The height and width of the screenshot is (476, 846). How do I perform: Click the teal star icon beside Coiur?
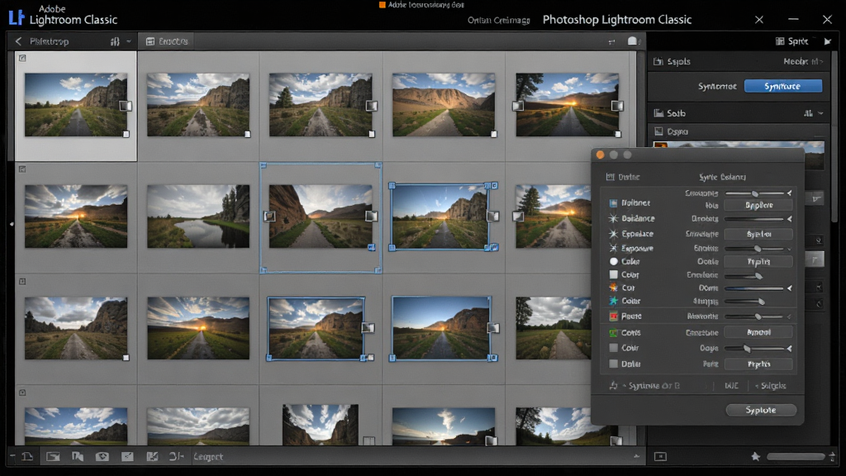[613, 301]
